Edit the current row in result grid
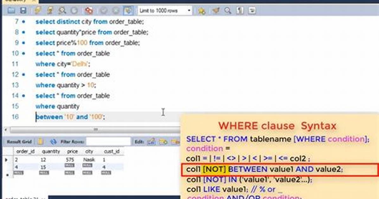The height and width of the screenshot is (199, 379). pos(151,141)
